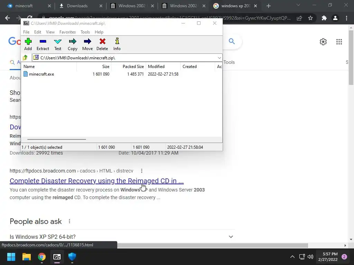Click the Chrome page vertical scrollbar thumb
Image resolution: width=354 pixels, height=265 pixels.
coord(351,58)
